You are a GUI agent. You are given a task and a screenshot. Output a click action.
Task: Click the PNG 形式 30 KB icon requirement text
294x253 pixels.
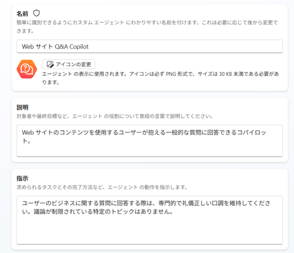click(160, 78)
